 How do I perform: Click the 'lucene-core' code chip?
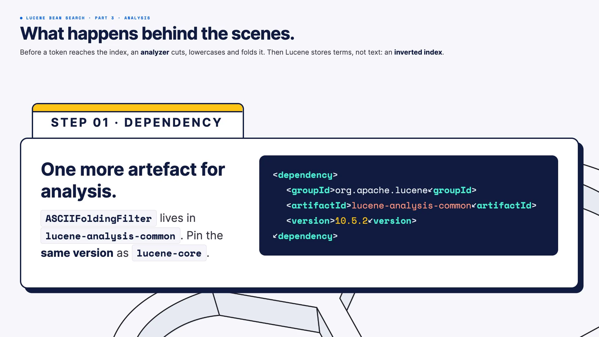(x=169, y=253)
